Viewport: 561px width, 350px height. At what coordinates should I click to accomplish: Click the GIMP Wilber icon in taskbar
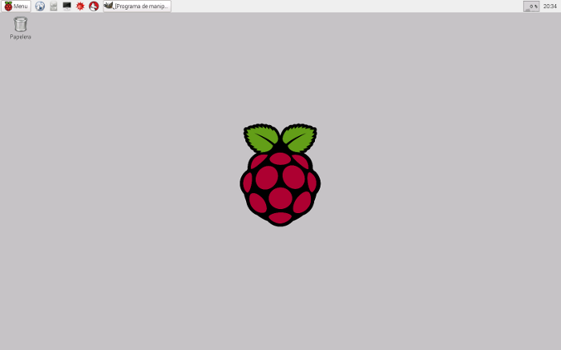point(108,6)
